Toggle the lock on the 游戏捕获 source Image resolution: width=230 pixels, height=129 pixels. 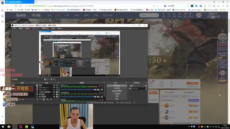[57, 94]
